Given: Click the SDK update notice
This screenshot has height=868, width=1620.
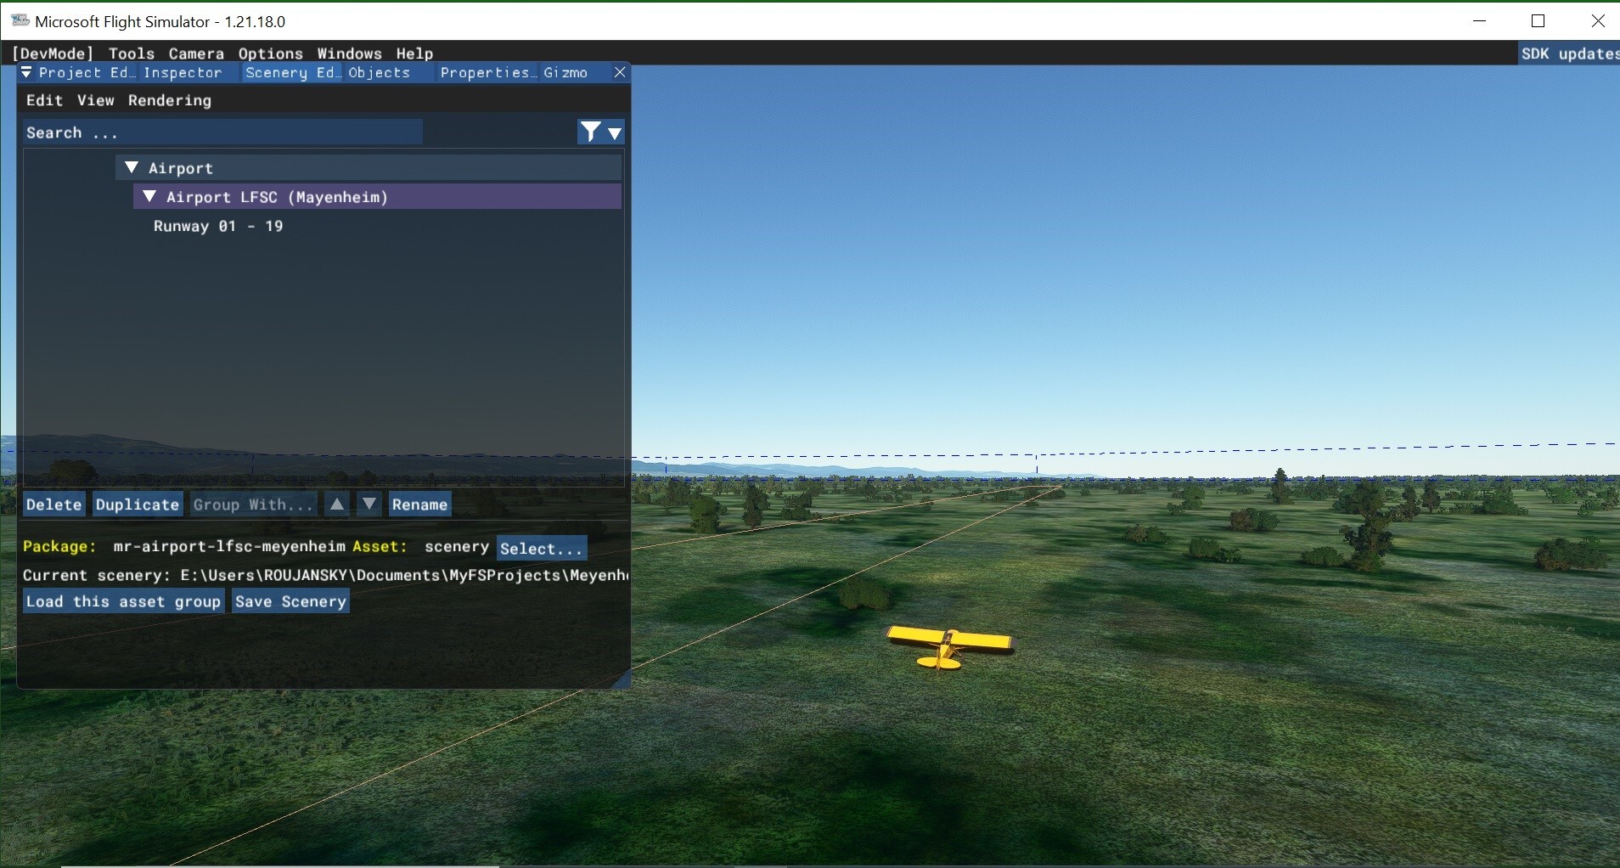Looking at the screenshot, I should pyautogui.click(x=1569, y=54).
